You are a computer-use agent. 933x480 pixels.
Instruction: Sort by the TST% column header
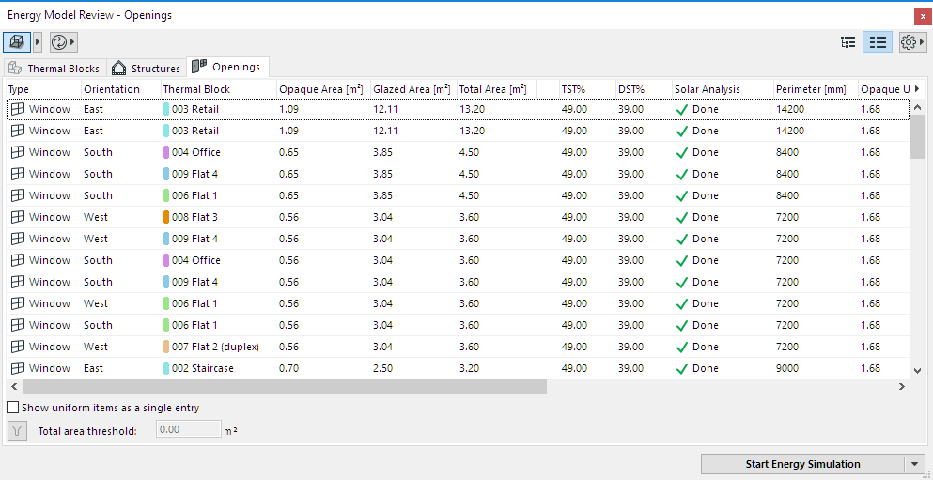586,89
